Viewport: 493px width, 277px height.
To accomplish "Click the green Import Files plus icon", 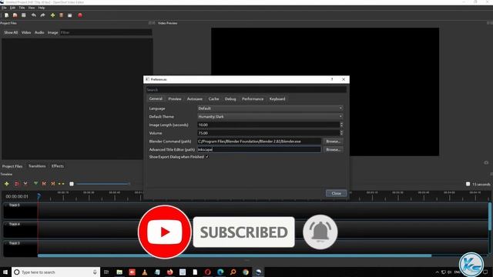I will tap(52, 15).
